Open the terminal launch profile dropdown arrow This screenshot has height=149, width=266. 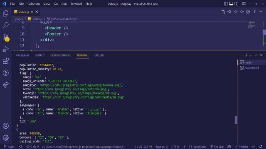click(251, 55)
